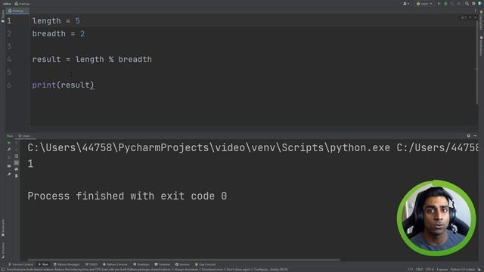Click the print output icon in Run panel
Viewport: 484px width, 272px height.
tap(17, 169)
